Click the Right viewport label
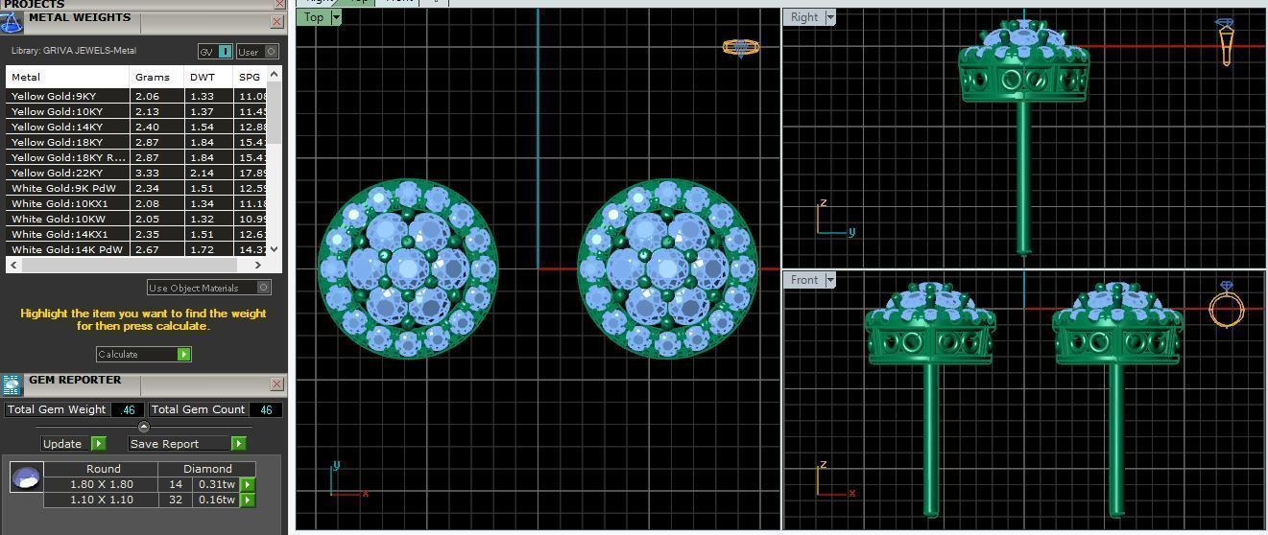This screenshot has height=535, width=1268. (x=804, y=17)
